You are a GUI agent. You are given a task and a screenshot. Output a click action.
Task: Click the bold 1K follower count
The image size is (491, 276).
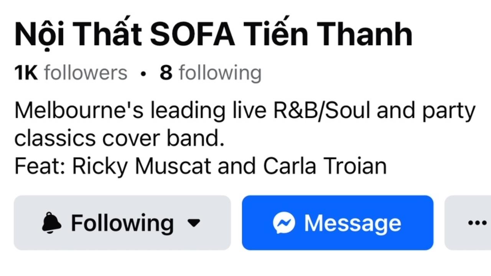click(26, 73)
